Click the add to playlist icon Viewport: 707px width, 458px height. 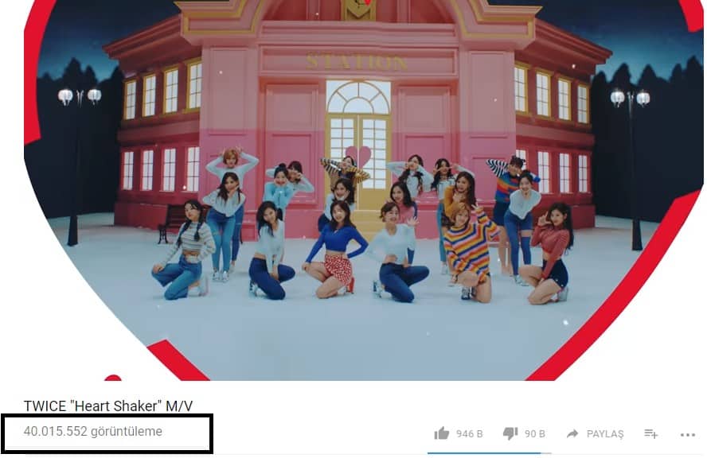[650, 433]
